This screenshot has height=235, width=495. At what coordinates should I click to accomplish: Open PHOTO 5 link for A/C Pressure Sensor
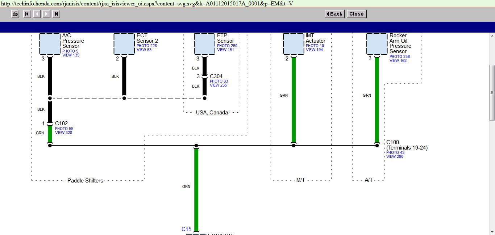[70, 51]
